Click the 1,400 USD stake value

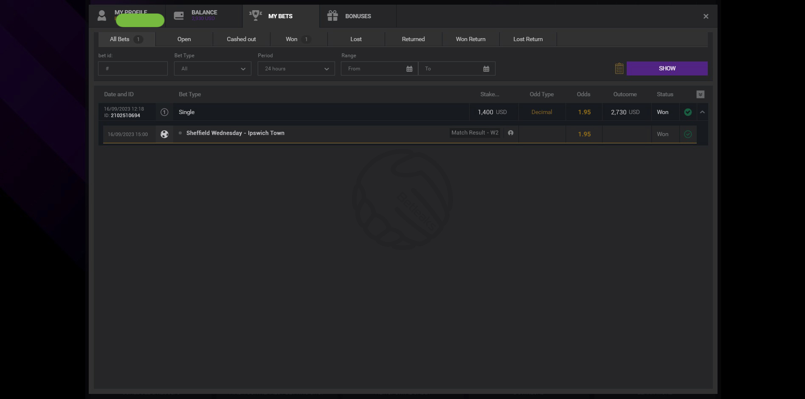[x=492, y=112]
